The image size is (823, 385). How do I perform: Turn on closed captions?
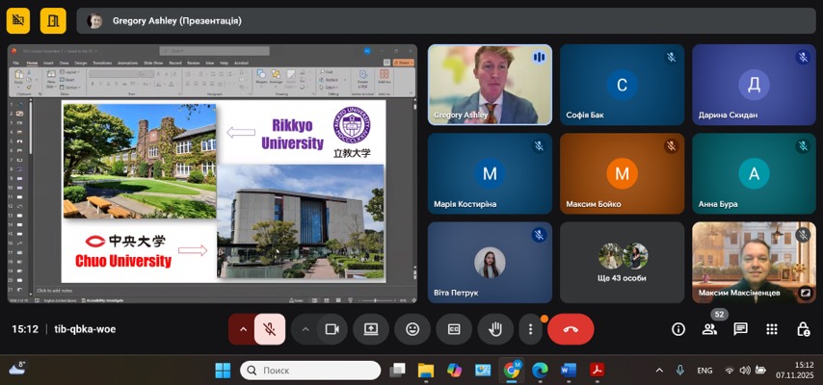[454, 329]
